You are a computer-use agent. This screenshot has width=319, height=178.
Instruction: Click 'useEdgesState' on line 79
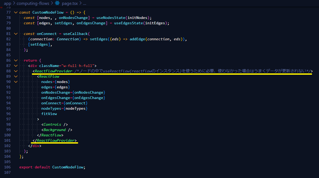point(128,23)
